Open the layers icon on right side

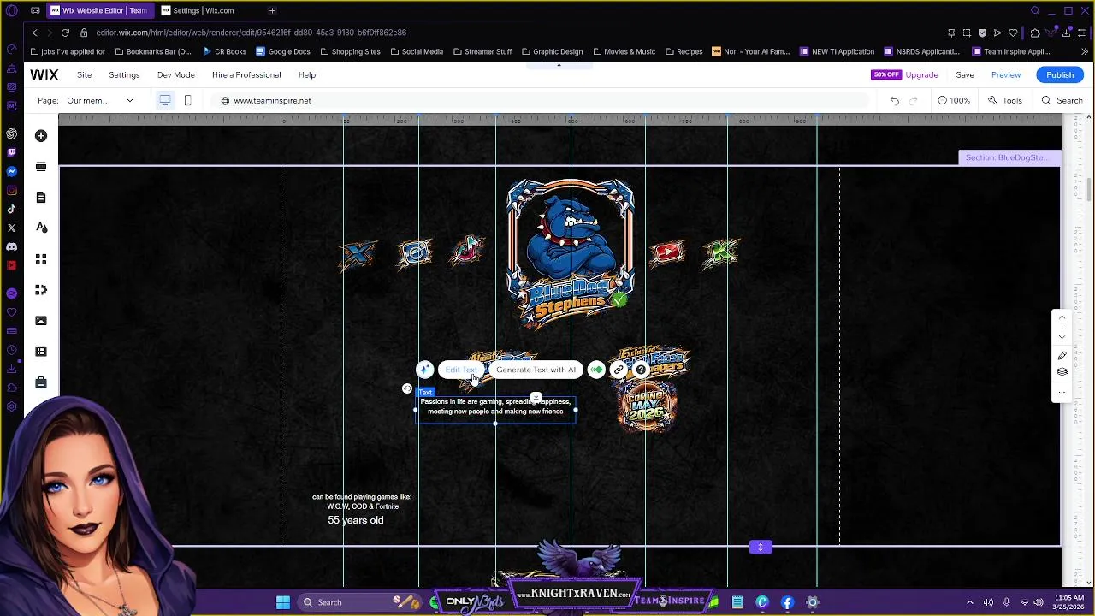tap(1062, 372)
